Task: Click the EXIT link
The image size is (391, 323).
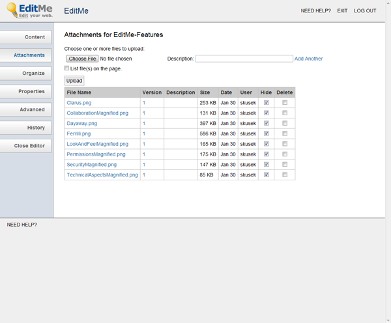Action: coord(342,10)
